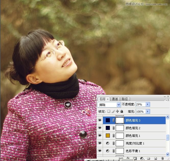Hide the 颜色填充 2 layer

point(100,128)
